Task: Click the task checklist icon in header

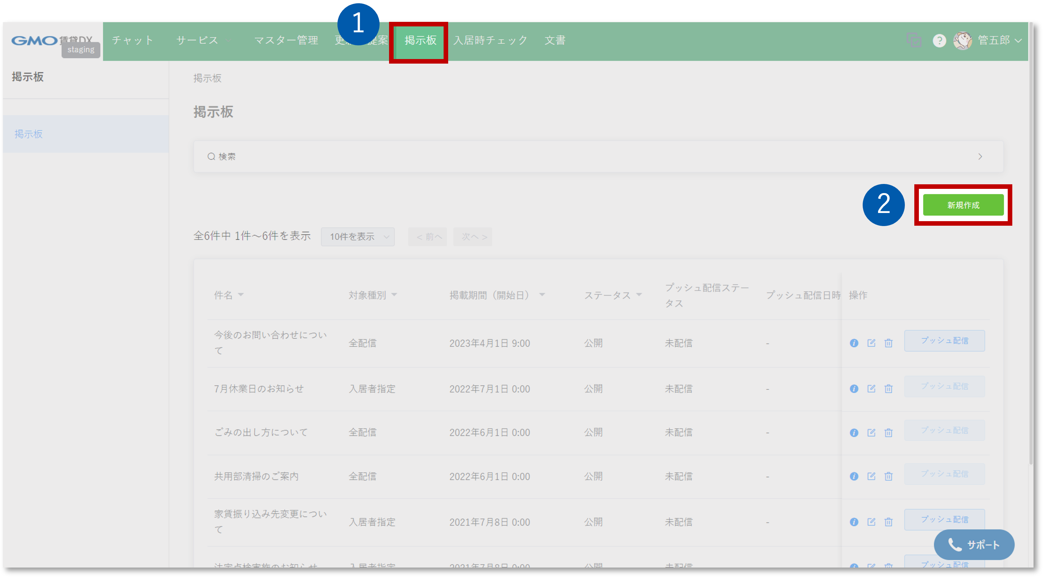Action: [x=914, y=40]
